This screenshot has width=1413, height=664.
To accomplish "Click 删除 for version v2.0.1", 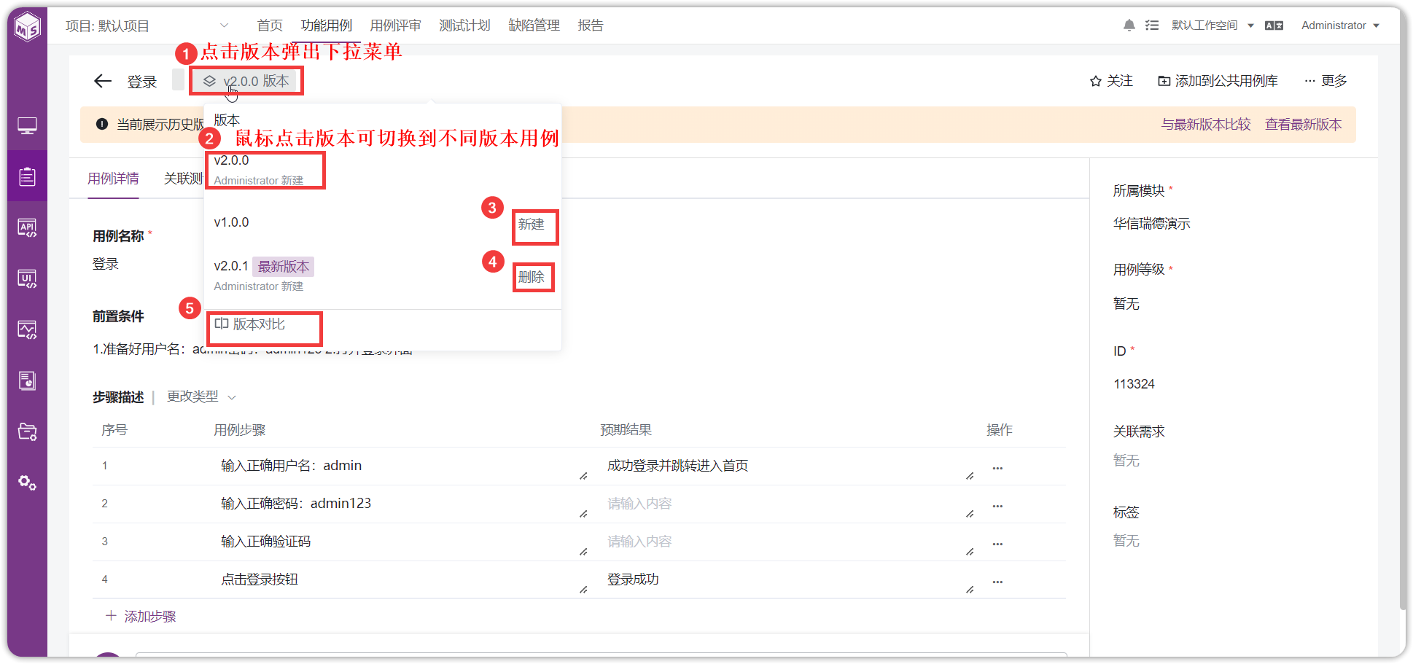I will [532, 277].
